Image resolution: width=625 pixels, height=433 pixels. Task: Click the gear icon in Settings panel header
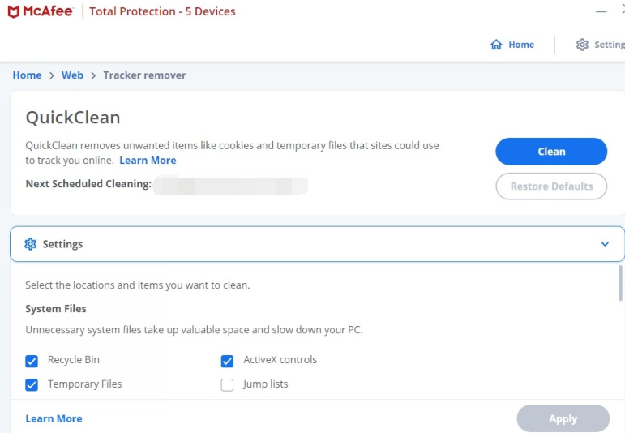click(31, 244)
